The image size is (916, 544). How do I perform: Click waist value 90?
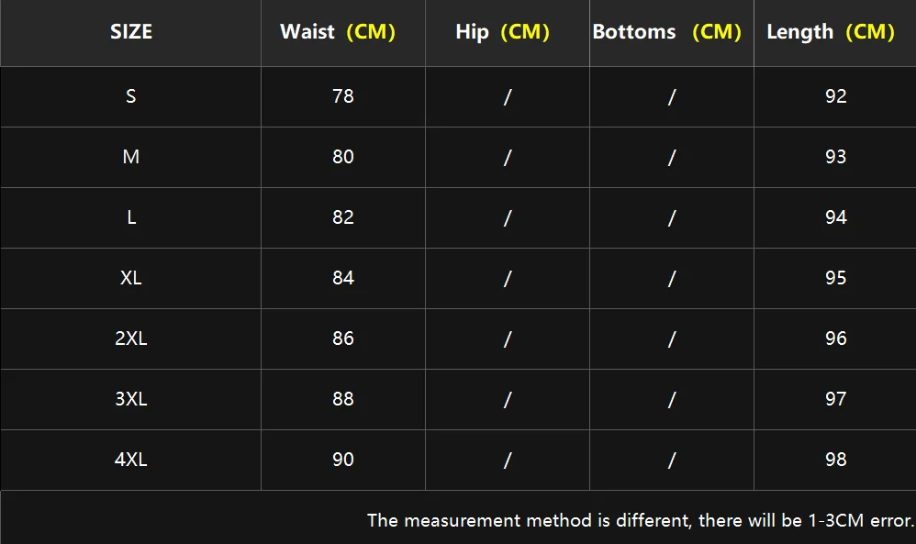343,460
